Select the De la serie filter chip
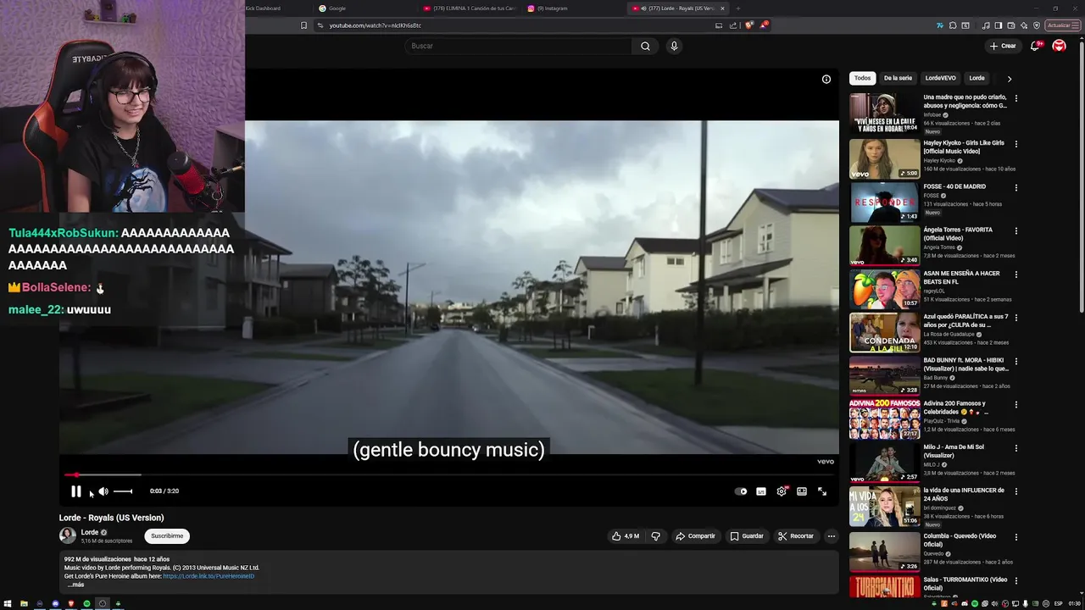 coord(898,78)
